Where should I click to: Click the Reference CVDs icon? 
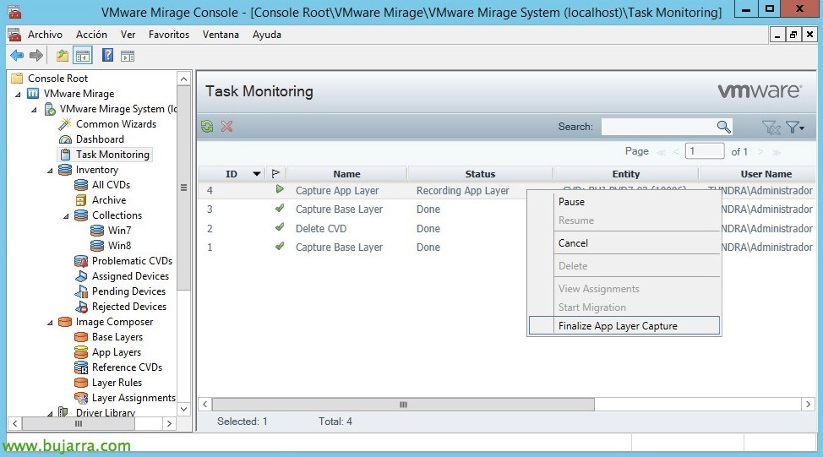81,367
